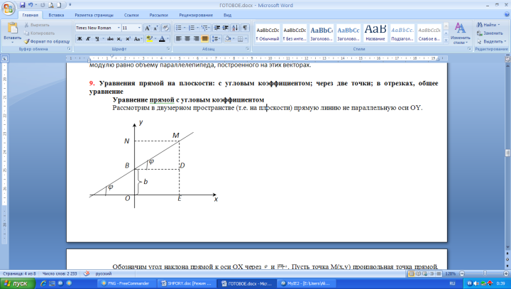This screenshot has width=511, height=289.
Task: Switch to Вставка (Insert) tab
Action: coord(56,15)
